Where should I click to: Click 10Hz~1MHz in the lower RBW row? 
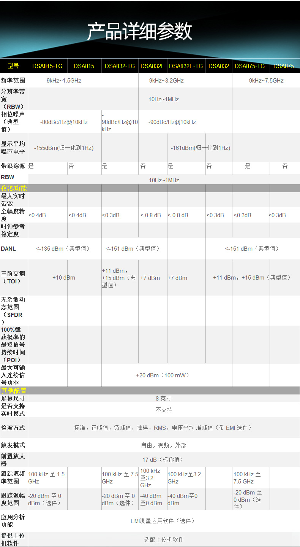164,180
